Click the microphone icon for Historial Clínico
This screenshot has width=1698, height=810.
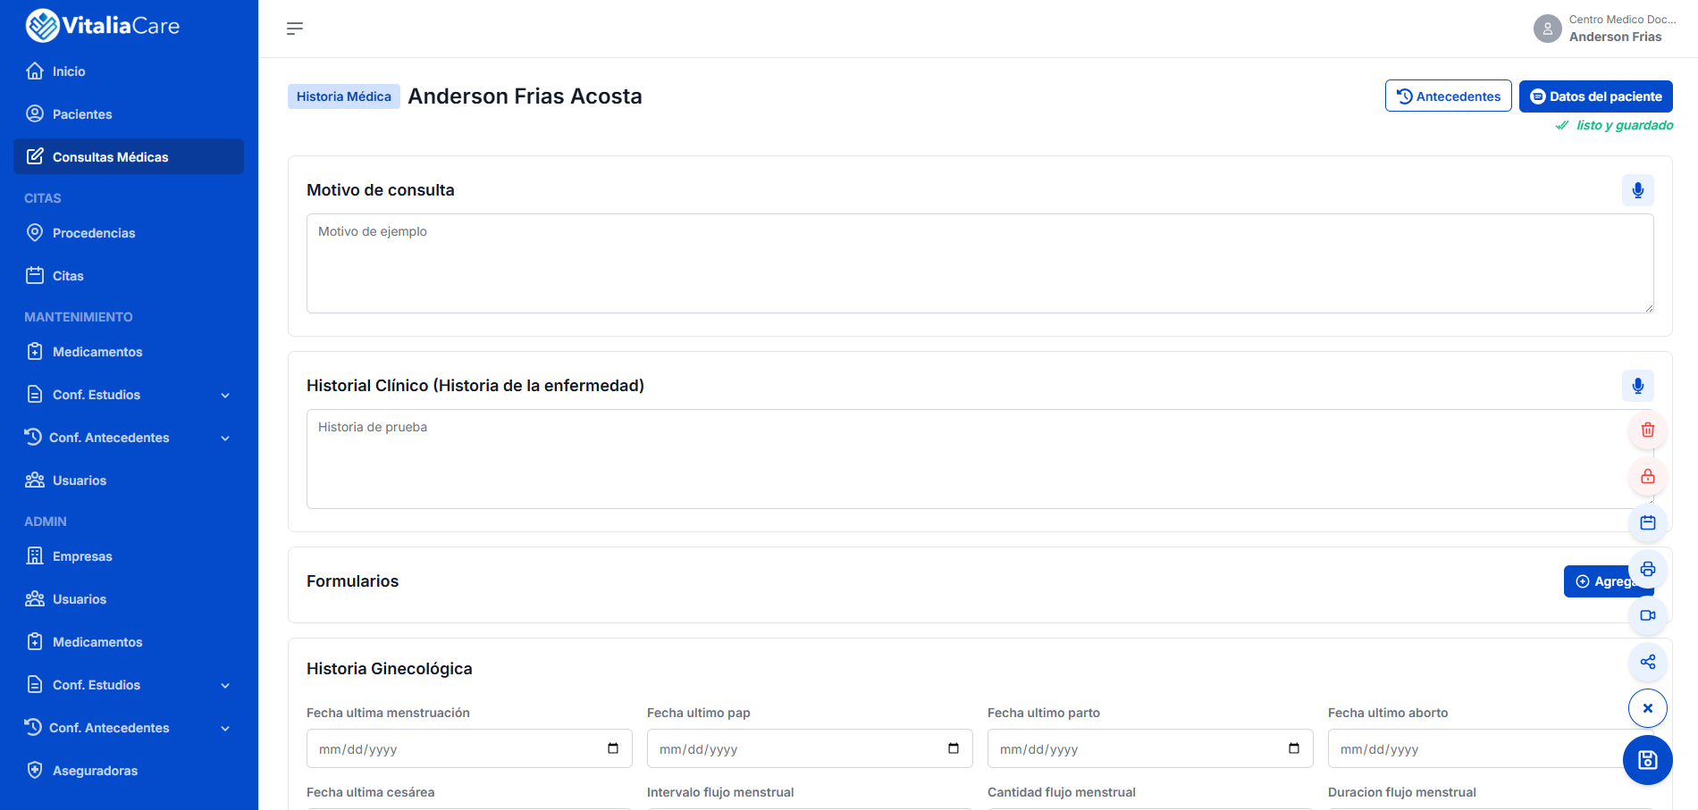pos(1637,386)
